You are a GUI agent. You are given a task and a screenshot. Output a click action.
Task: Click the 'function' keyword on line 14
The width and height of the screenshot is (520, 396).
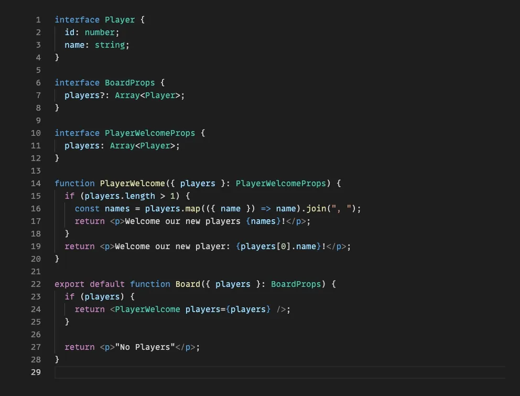coord(74,184)
